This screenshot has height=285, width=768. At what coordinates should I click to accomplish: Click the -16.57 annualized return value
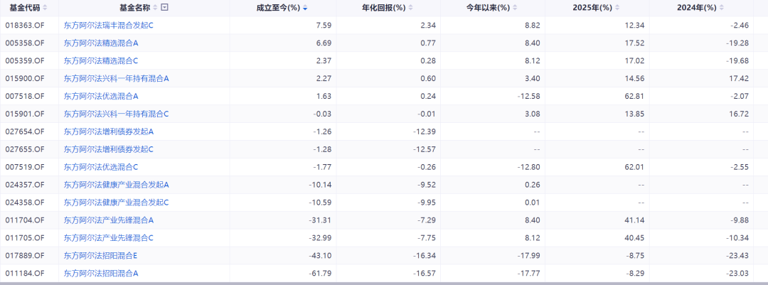click(x=424, y=273)
